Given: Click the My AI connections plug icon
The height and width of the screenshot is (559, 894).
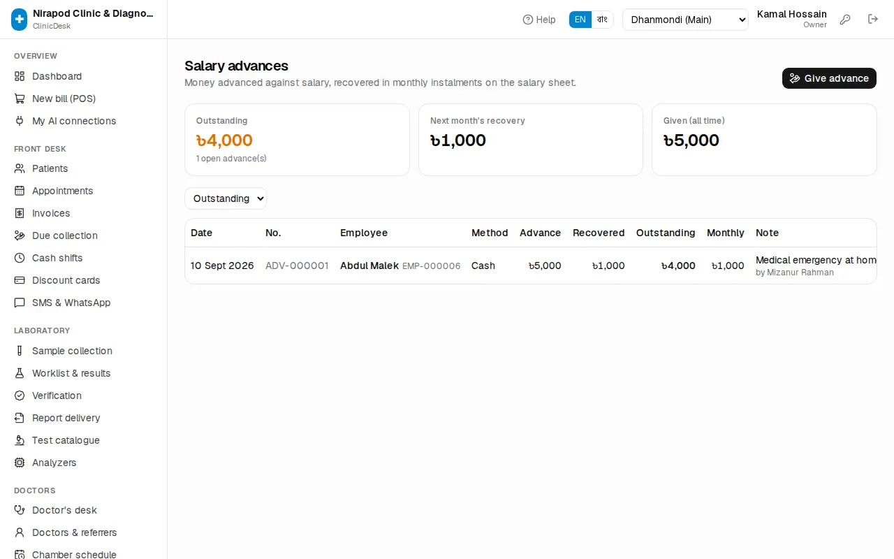Looking at the screenshot, I should [x=20, y=121].
